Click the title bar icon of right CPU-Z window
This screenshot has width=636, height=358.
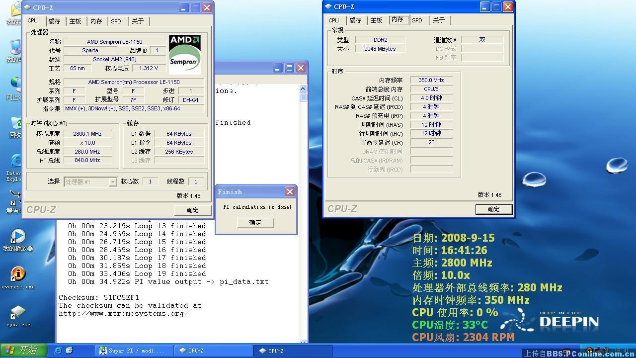329,6
